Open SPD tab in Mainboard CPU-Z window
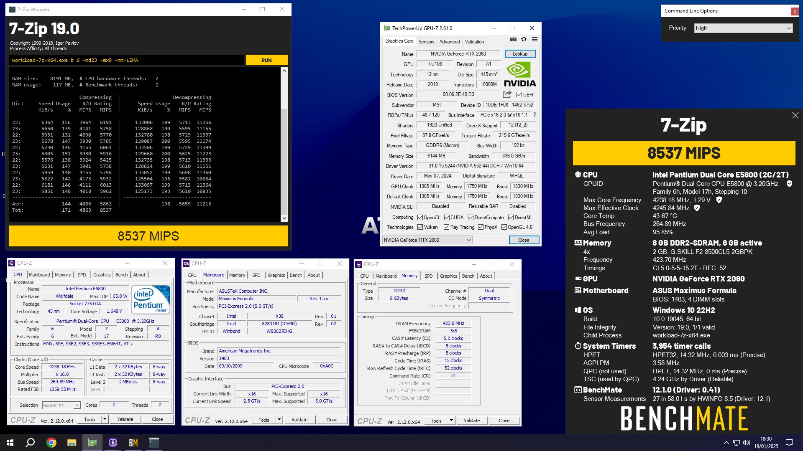 pyautogui.click(x=256, y=275)
